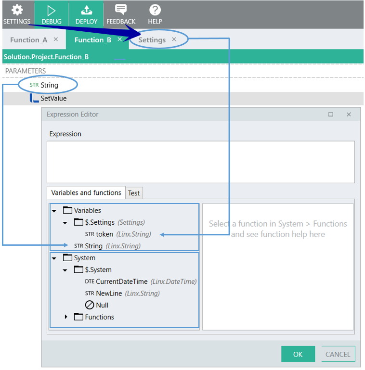This screenshot has width=365, height=370.
Task: Select the Variables and functions tab
Action: click(x=86, y=193)
